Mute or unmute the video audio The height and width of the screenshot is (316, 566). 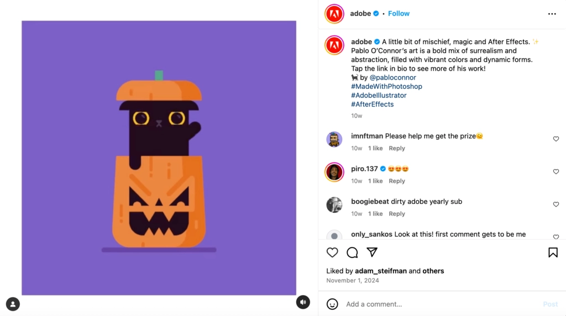point(302,302)
